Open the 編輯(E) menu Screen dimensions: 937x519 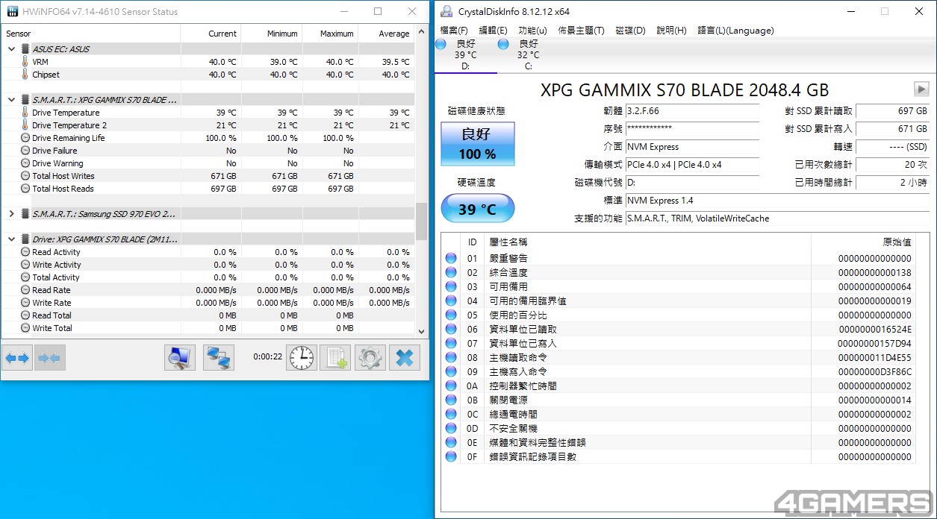[x=493, y=31]
